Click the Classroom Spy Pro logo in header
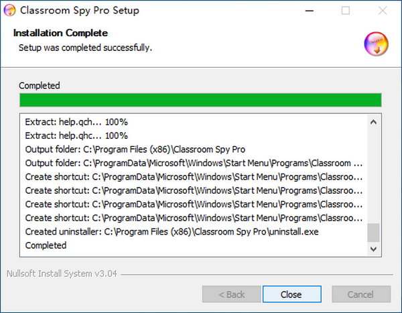 point(376,44)
